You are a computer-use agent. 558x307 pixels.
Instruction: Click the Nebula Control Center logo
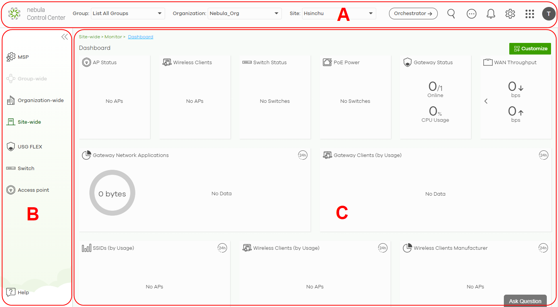(37, 14)
